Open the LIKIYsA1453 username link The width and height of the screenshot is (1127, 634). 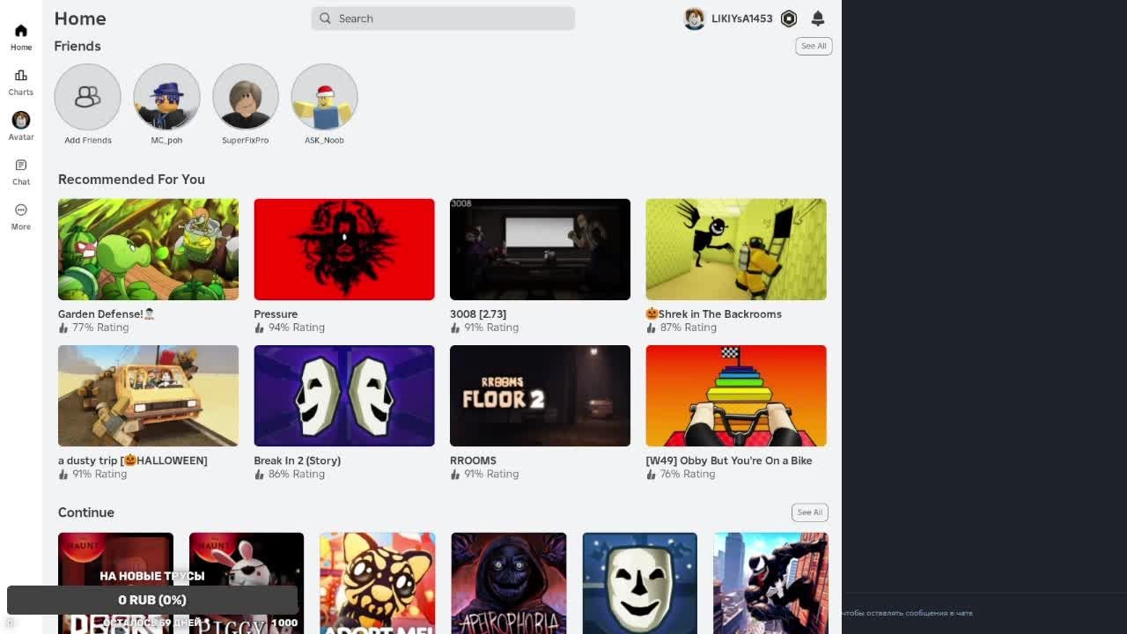coord(741,18)
